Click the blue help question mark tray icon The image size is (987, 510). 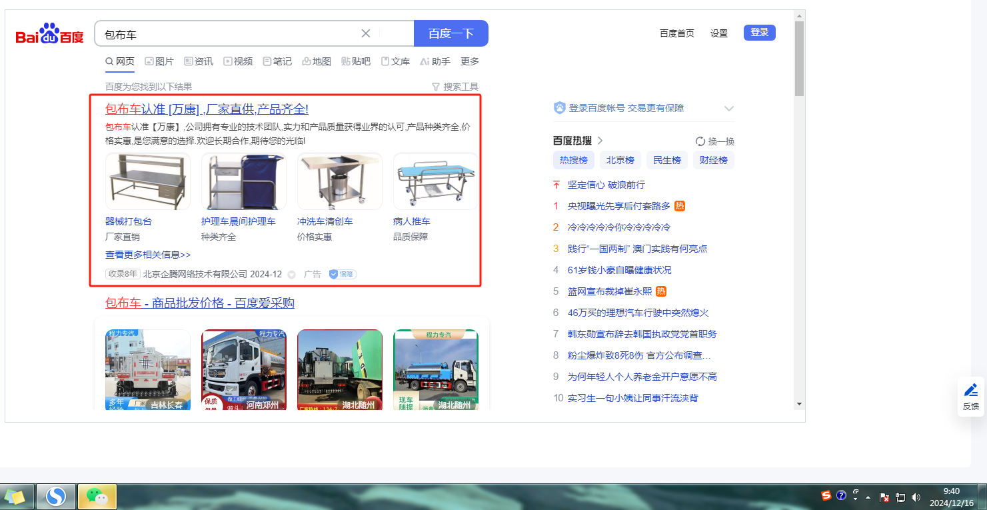pos(841,496)
